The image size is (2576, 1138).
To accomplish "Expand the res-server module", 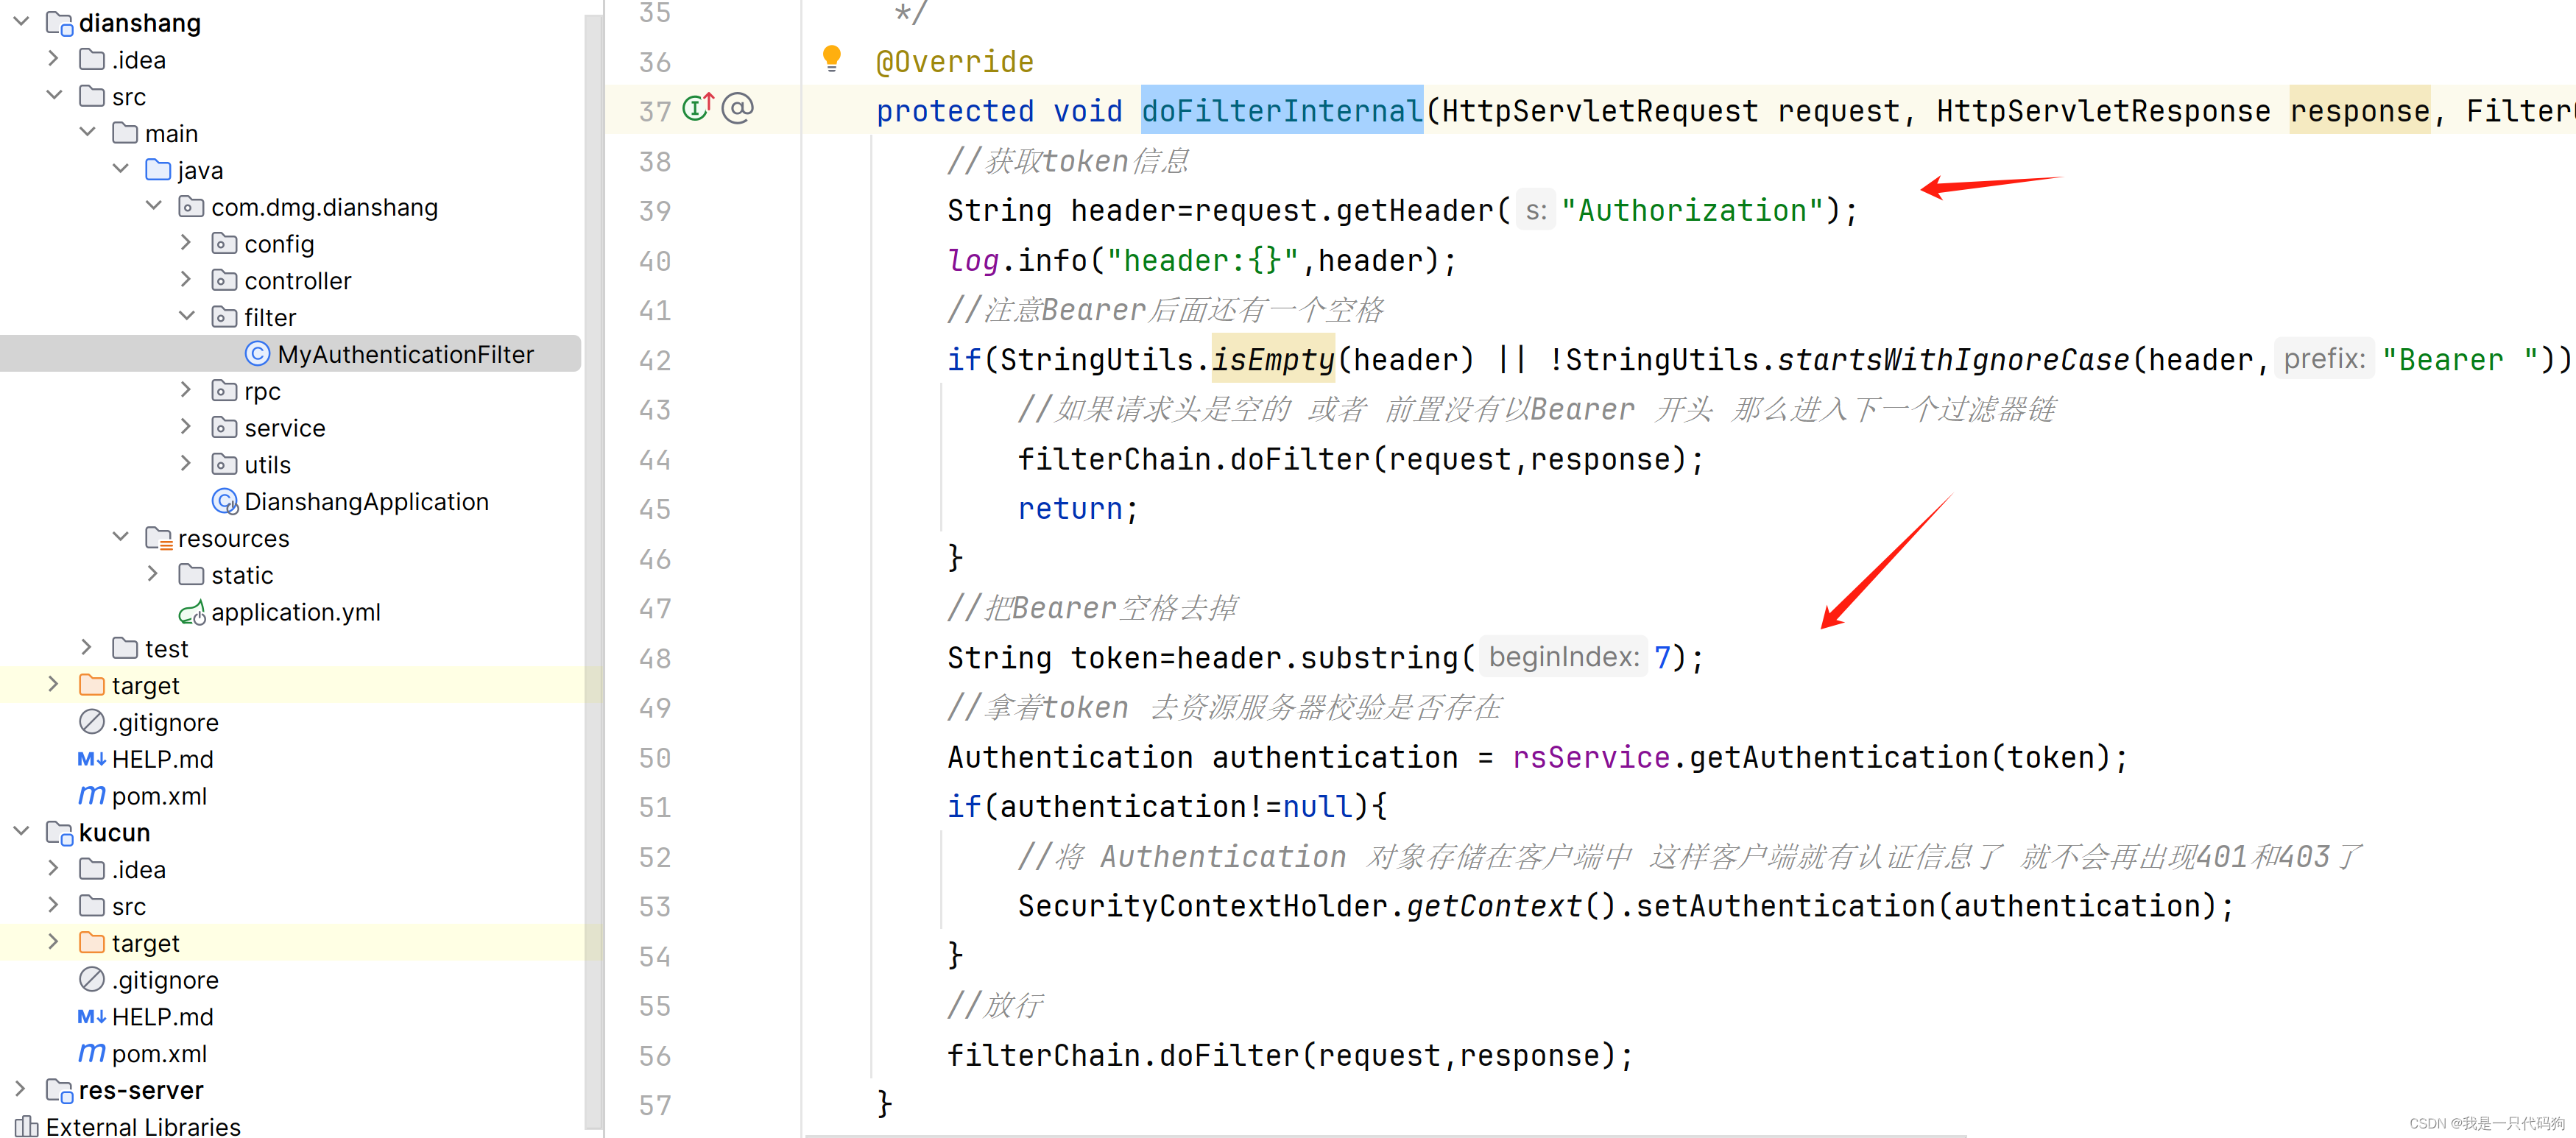I will click(21, 1089).
